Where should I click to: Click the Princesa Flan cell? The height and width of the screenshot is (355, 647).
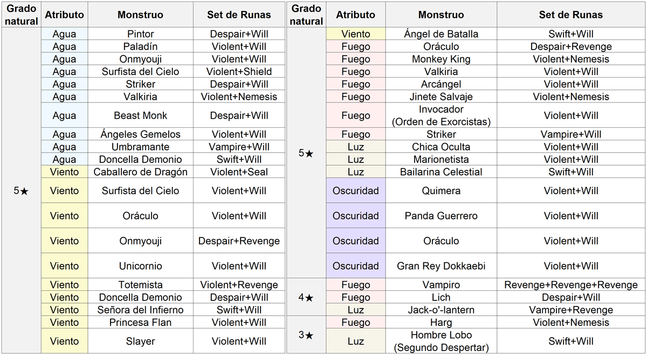(x=140, y=323)
